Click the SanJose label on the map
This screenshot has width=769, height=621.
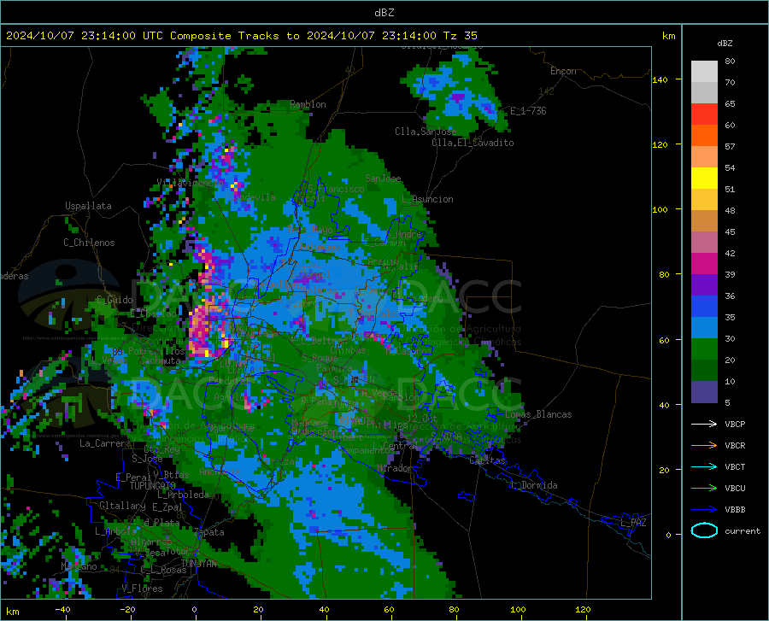383,179
